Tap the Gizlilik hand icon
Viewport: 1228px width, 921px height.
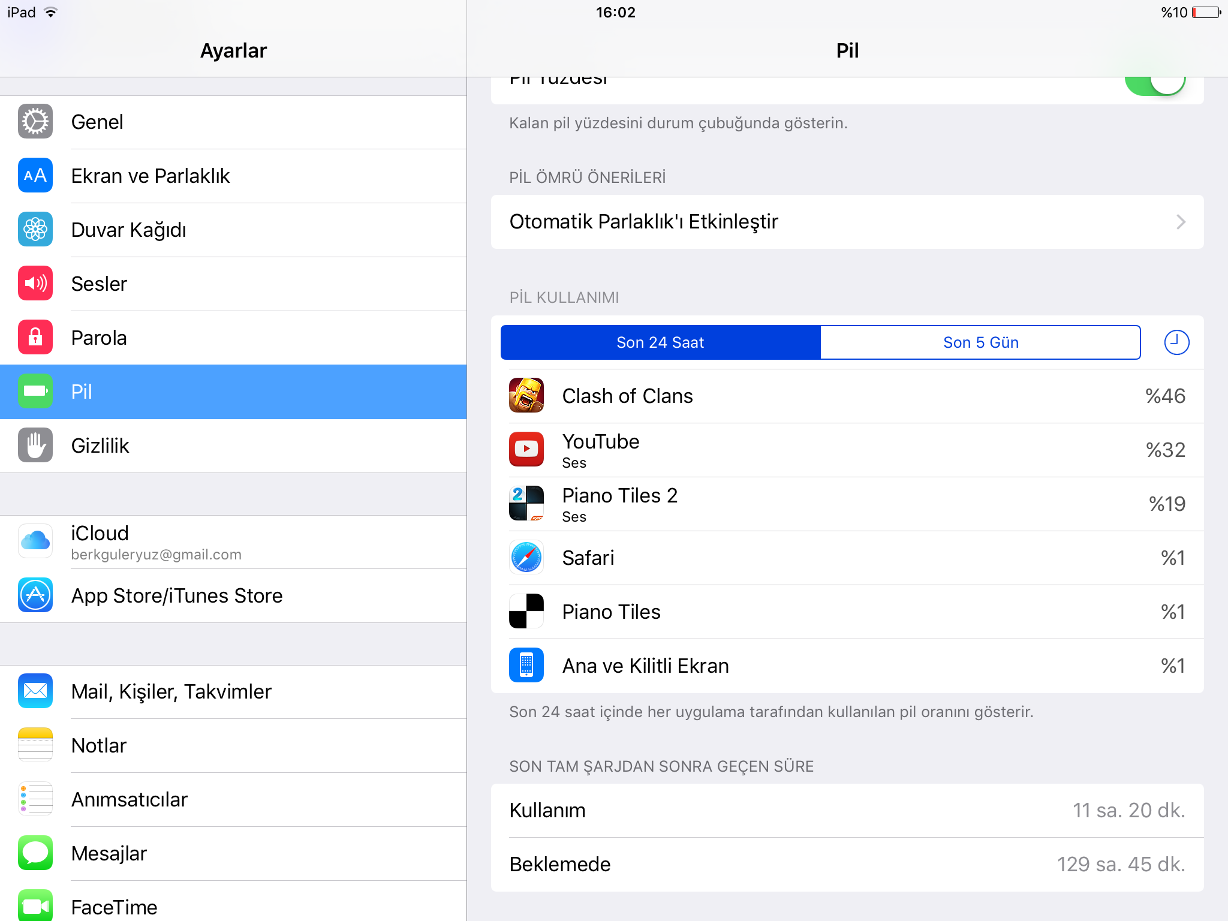tap(35, 446)
